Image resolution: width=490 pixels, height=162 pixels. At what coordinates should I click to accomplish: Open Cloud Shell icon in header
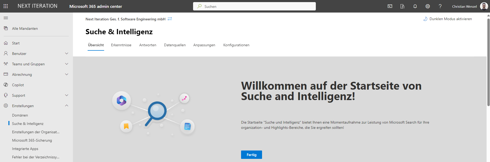click(x=390, y=6)
